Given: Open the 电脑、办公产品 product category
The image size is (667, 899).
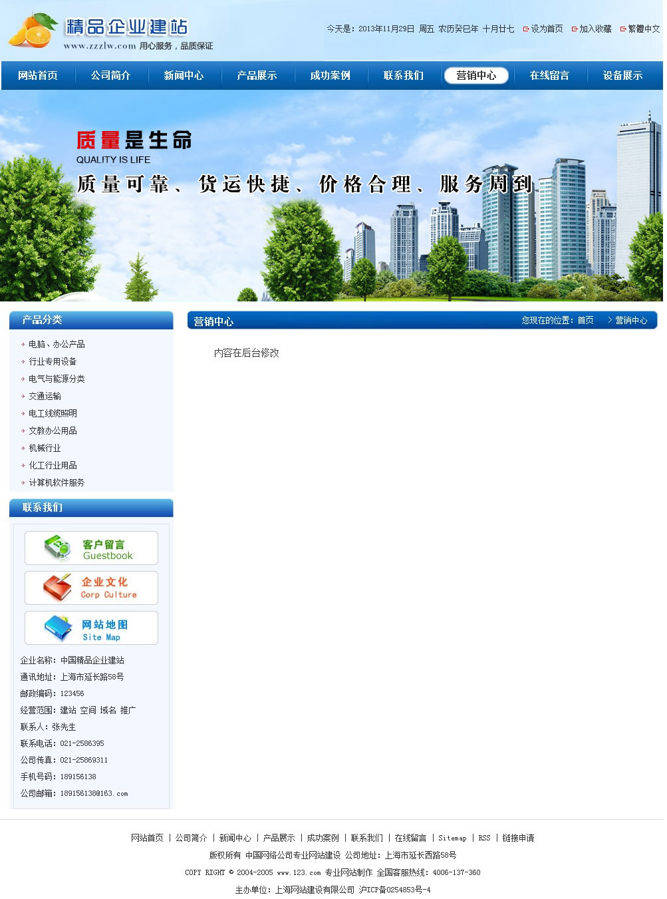Looking at the screenshot, I should (x=57, y=345).
